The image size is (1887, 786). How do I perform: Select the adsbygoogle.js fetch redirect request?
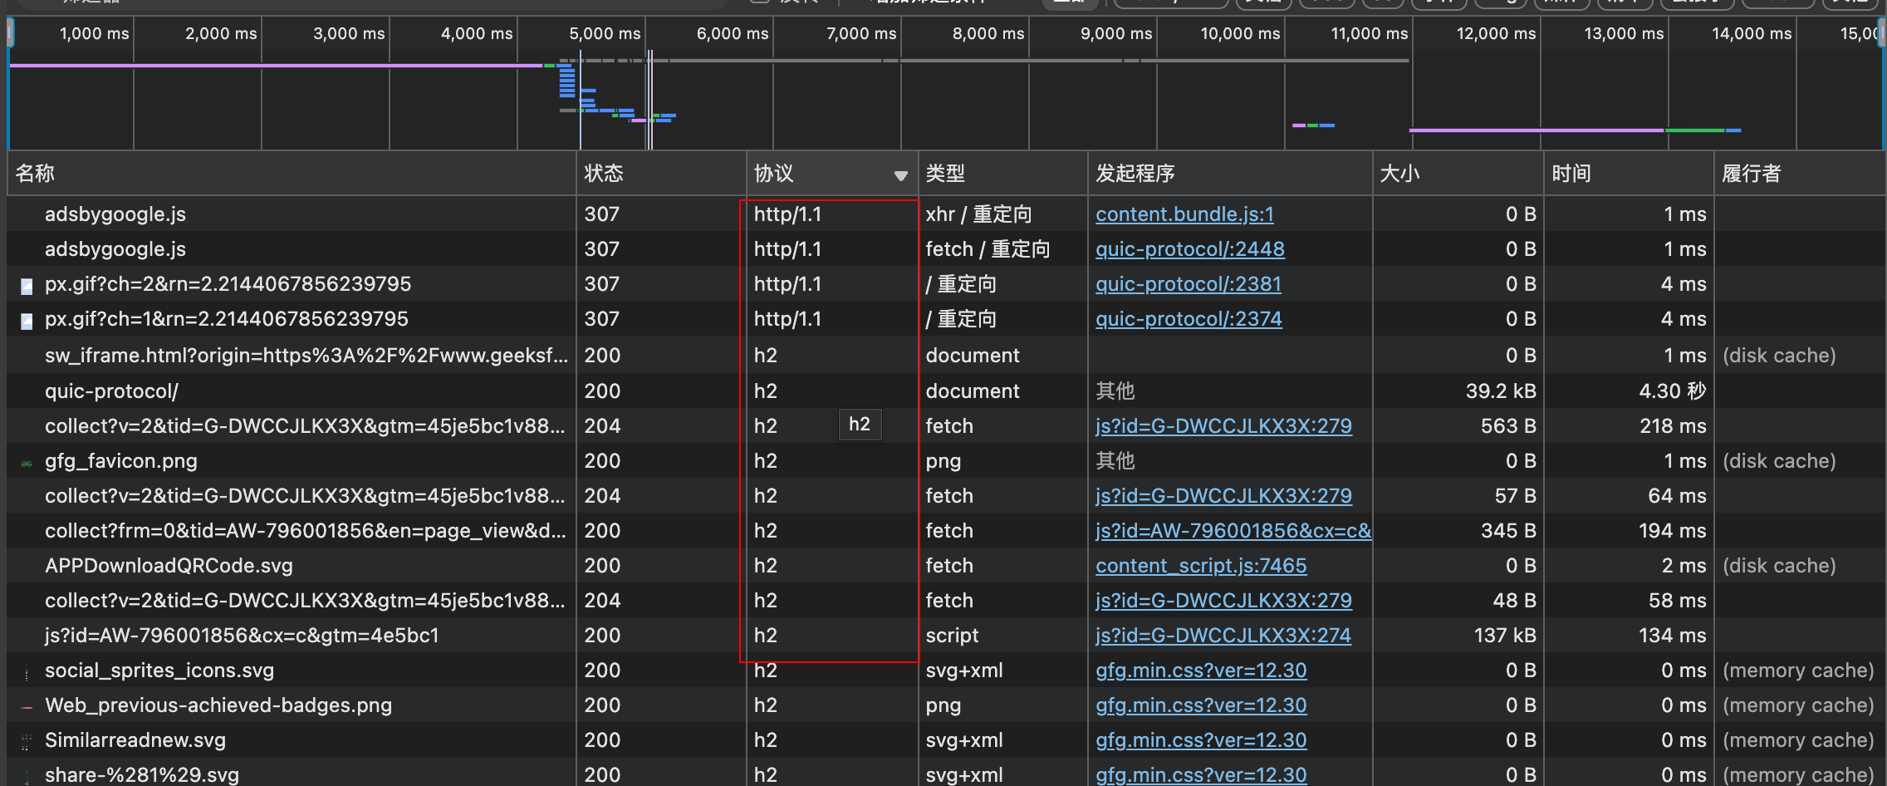pyautogui.click(x=115, y=249)
